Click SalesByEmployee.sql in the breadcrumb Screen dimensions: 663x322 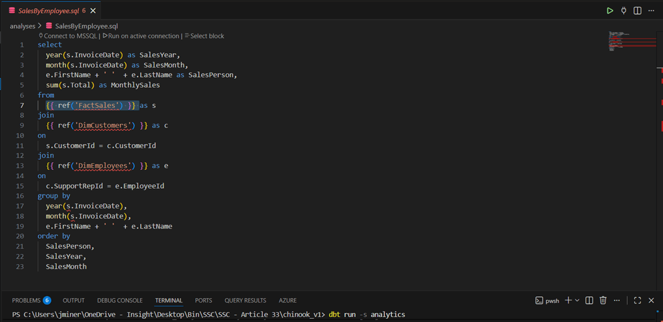[x=87, y=26]
